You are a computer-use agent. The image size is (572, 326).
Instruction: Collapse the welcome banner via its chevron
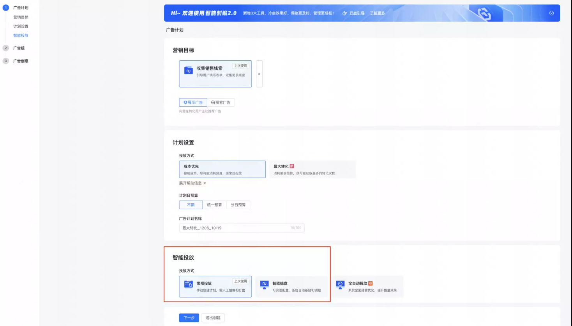551,13
